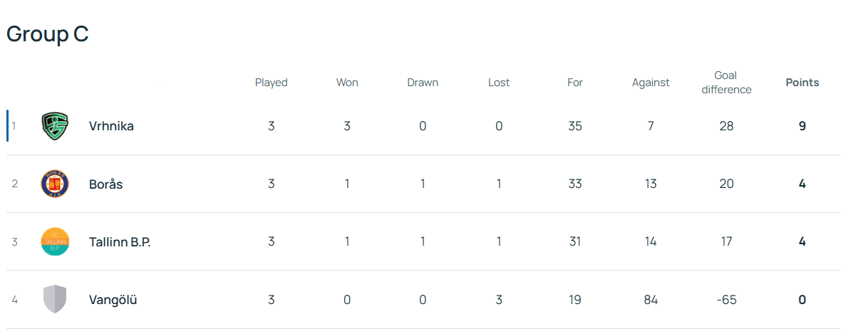Click the Against column header
Viewport: 841px width, 329px height.
651,83
